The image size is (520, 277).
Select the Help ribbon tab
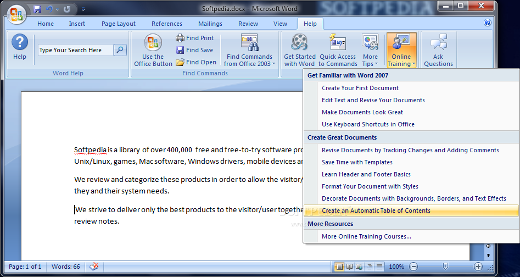coord(310,24)
